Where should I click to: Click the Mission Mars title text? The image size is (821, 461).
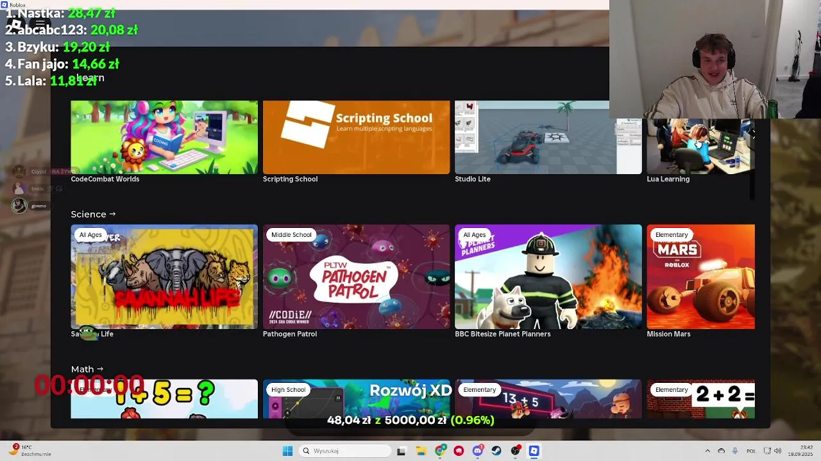(668, 334)
